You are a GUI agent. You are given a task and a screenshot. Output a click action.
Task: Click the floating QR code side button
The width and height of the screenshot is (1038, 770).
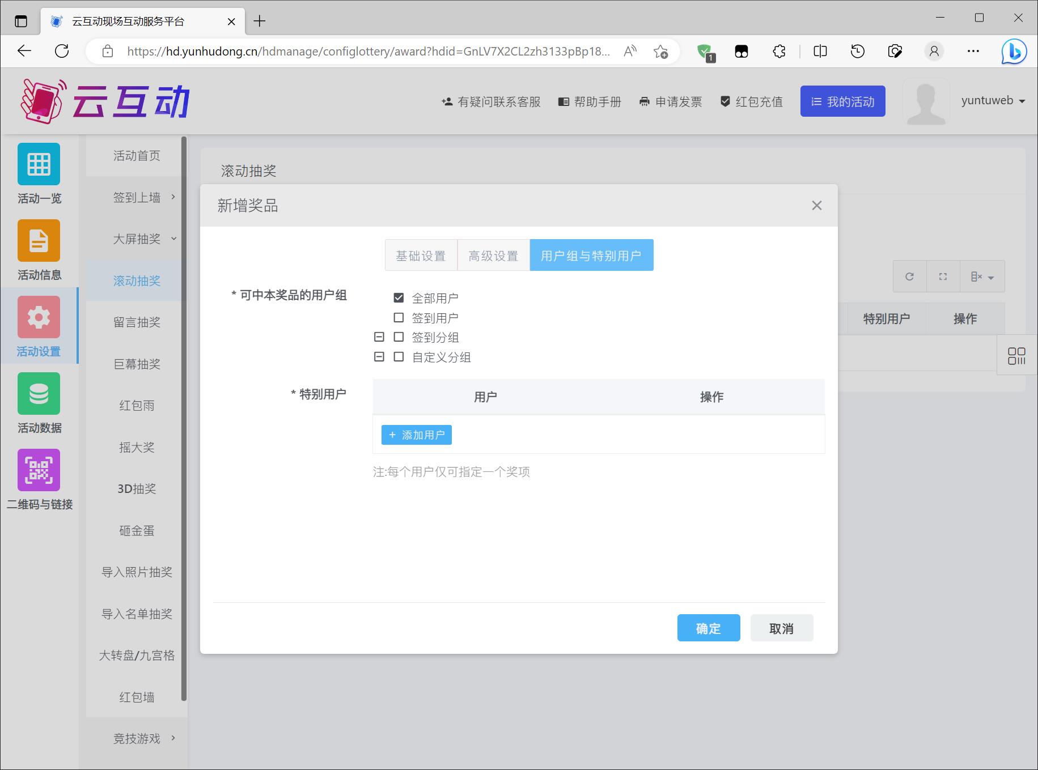pyautogui.click(x=1016, y=356)
